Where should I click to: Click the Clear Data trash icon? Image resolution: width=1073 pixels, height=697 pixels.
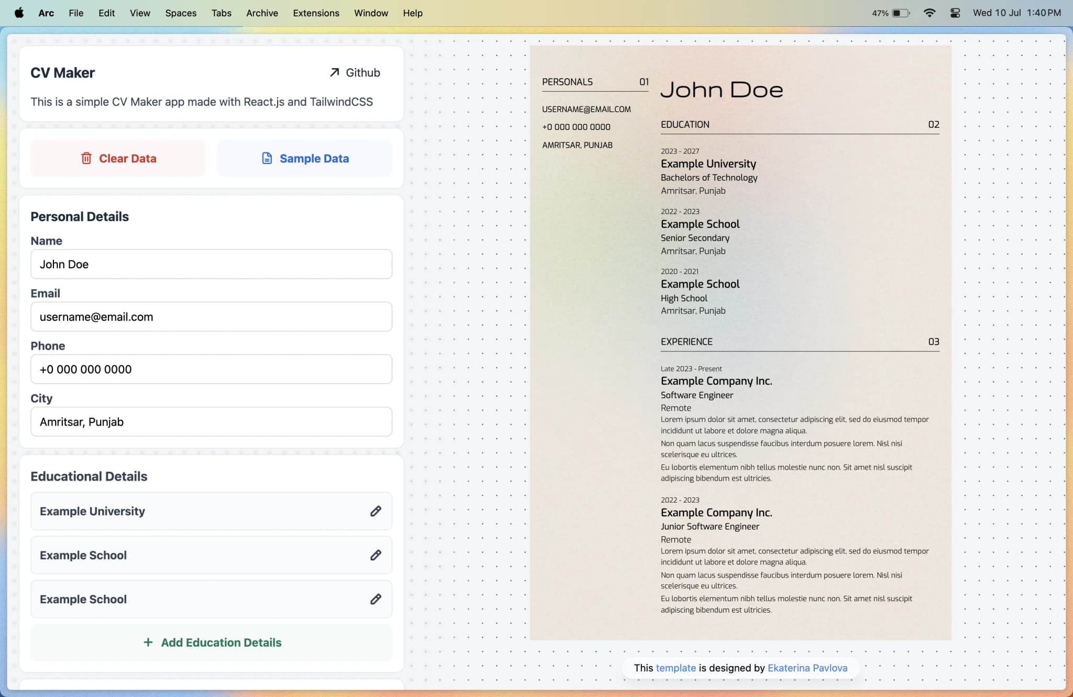(85, 158)
